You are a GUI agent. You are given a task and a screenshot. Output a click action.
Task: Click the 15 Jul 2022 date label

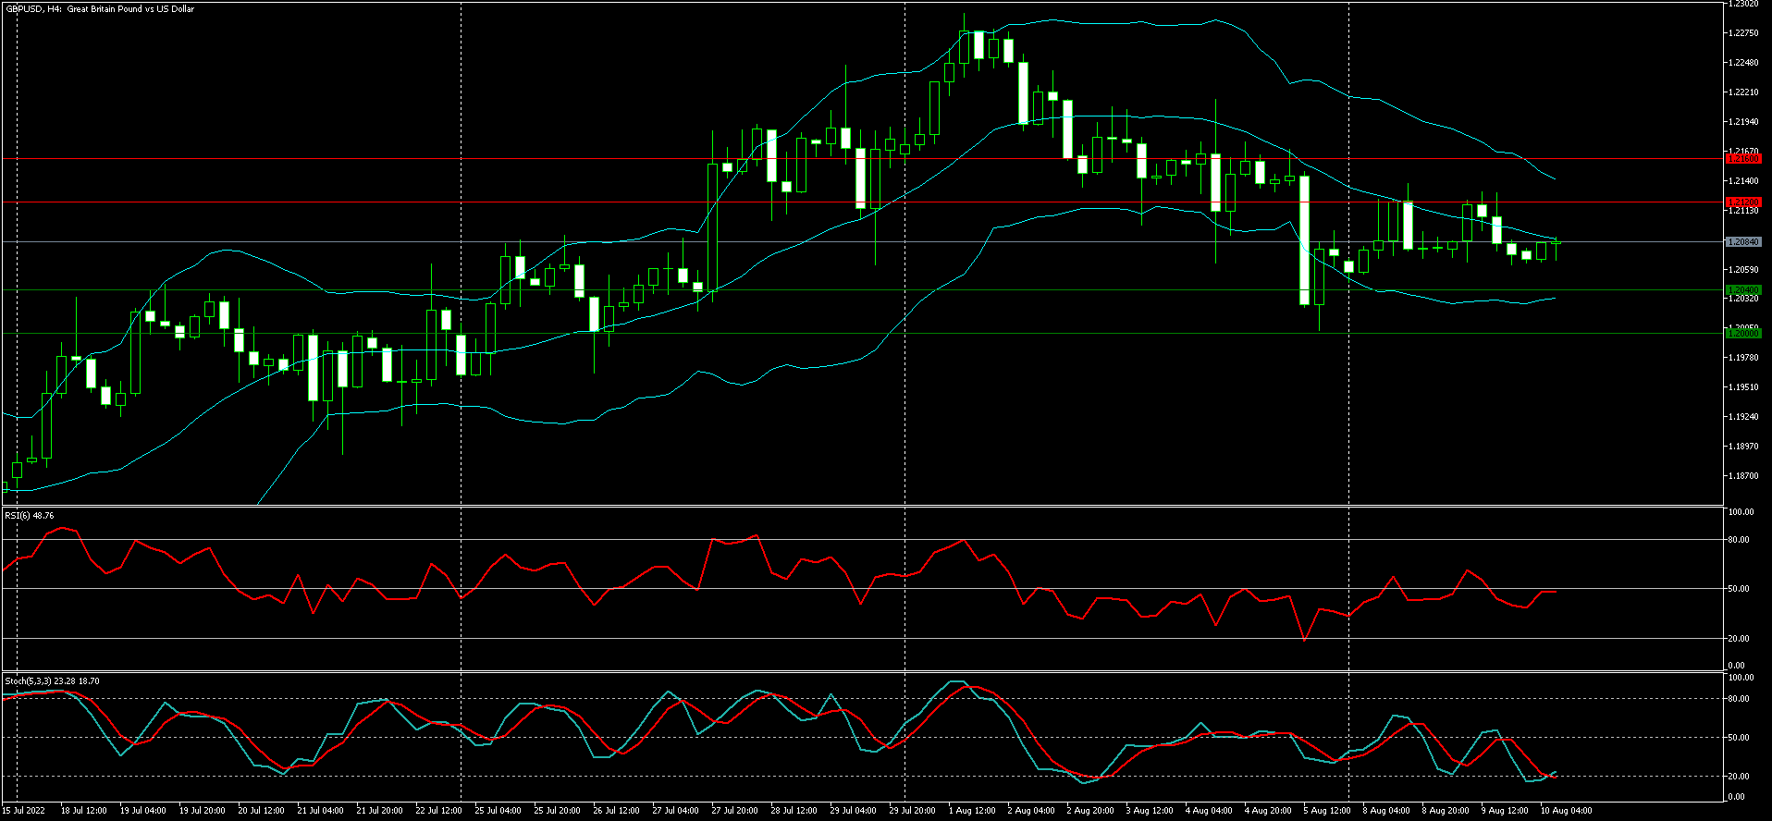(23, 811)
